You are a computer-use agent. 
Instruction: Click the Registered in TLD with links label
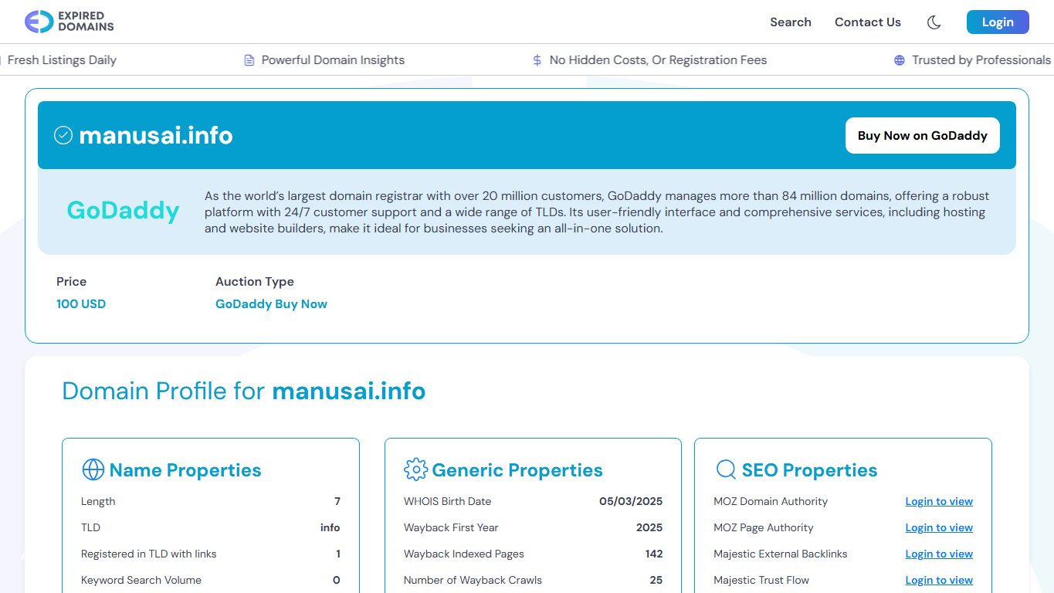(149, 554)
